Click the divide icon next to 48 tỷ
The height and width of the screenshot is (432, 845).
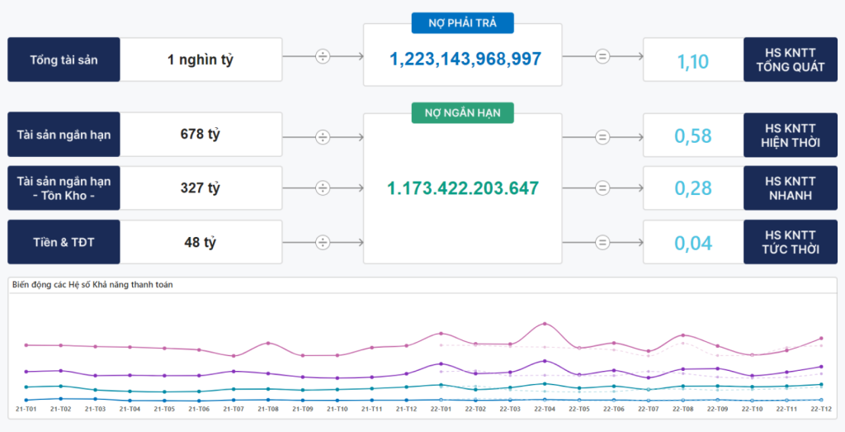click(323, 243)
